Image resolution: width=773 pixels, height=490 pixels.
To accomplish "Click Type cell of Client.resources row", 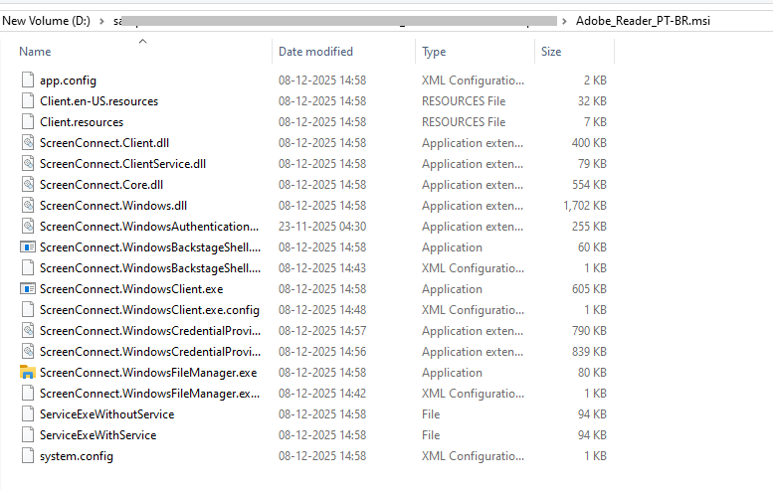I will [464, 121].
